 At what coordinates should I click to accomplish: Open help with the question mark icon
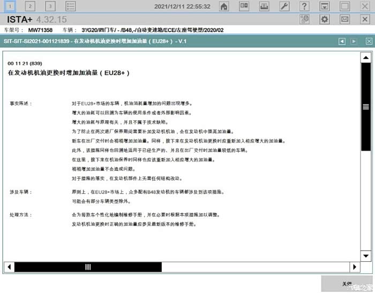[x=304, y=6]
